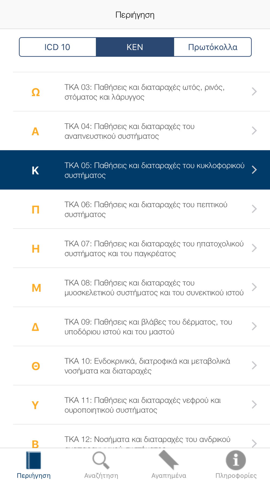Open the Αγαπημένα bookmark icon
Image resolution: width=270 pixels, height=480 pixels.
click(x=168, y=460)
